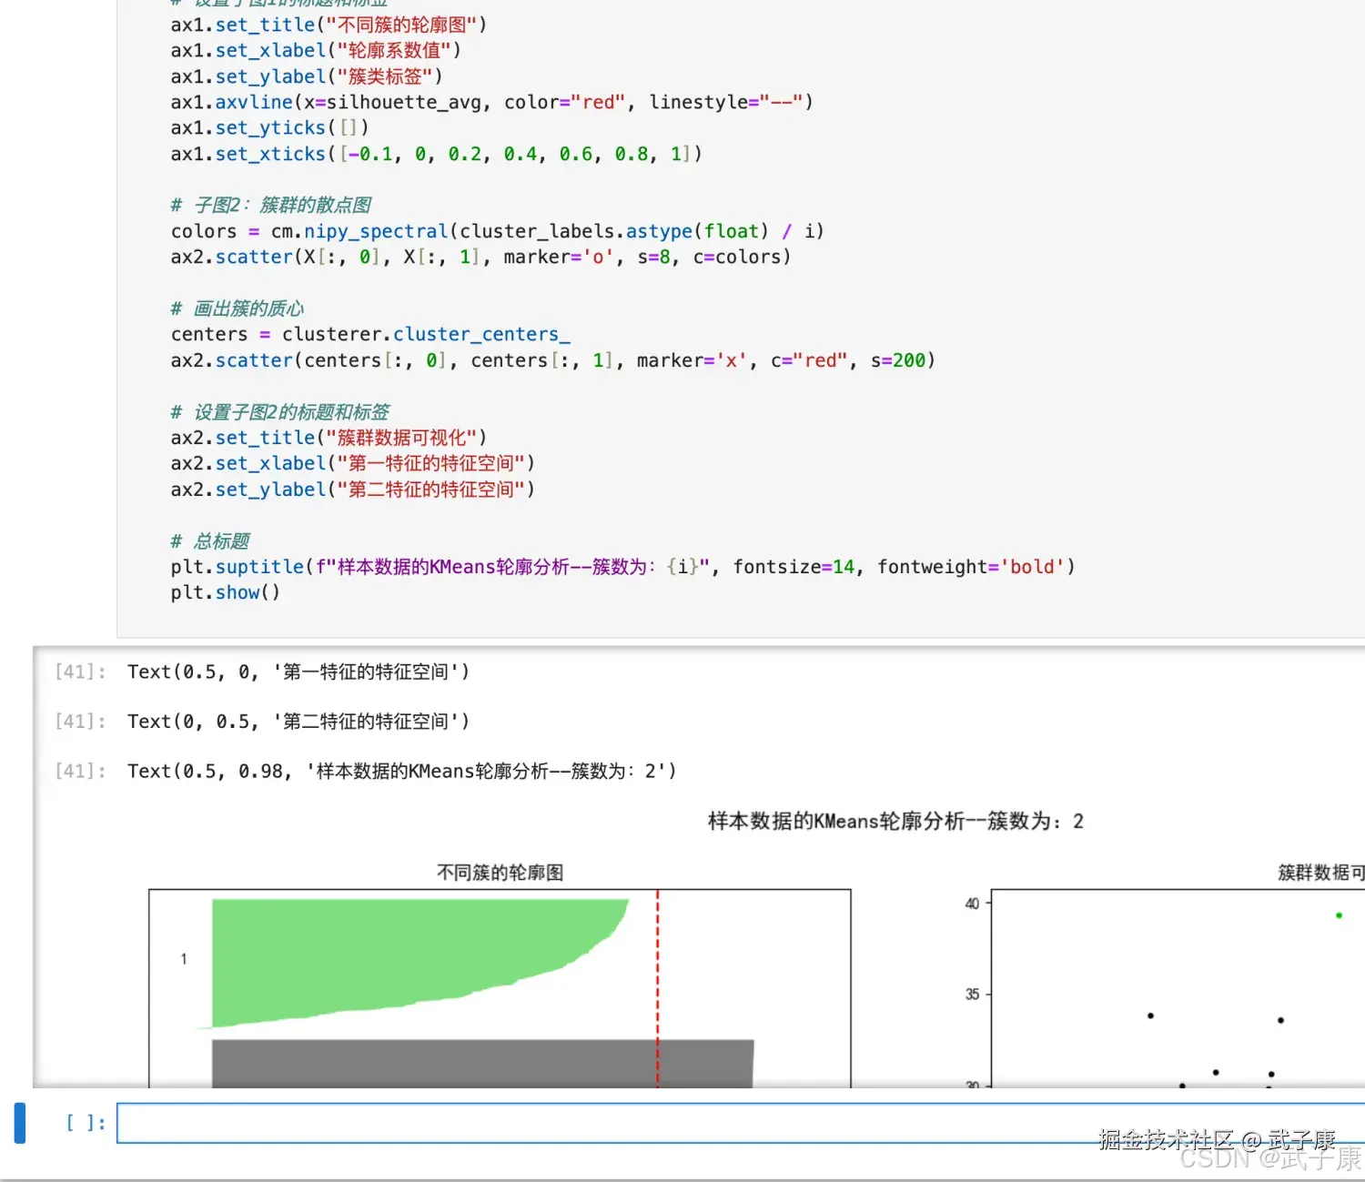Click the ax2.set_title("簇群数据可视化") line
This screenshot has height=1182, width=1365.
point(329,438)
